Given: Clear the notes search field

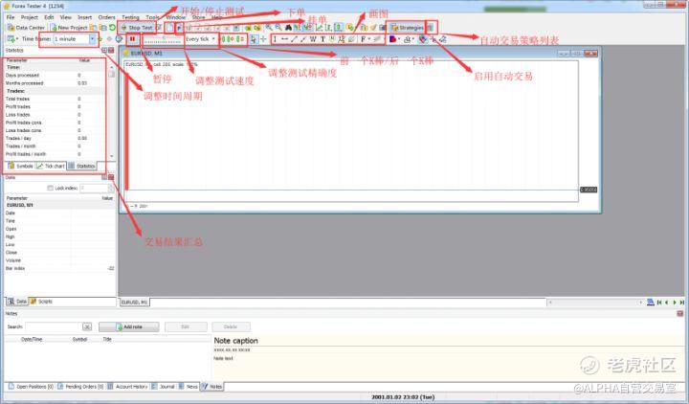Looking at the screenshot, I should (x=87, y=326).
